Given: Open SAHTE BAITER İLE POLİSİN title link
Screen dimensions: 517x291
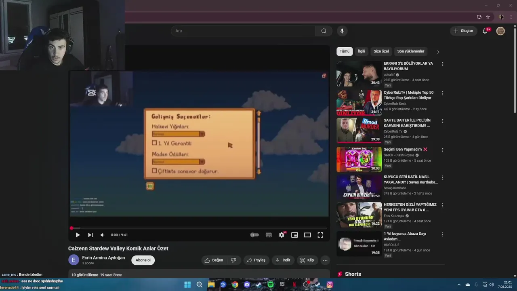Looking at the screenshot, I should [407, 123].
